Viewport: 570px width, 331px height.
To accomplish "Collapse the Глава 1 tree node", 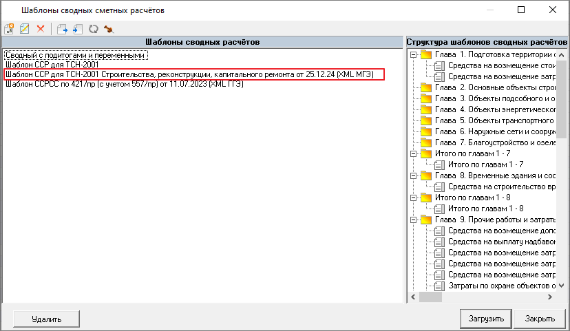I will coord(414,55).
